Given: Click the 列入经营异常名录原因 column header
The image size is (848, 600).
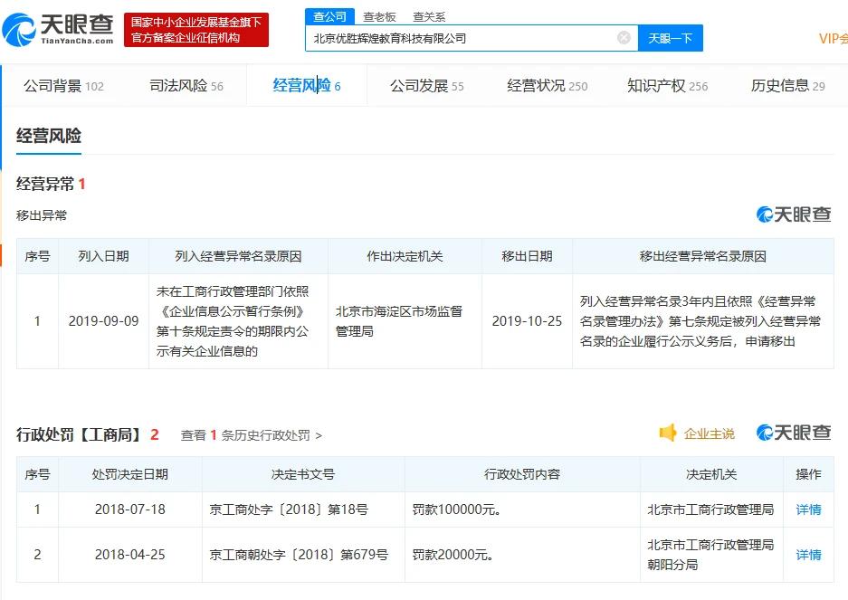Looking at the screenshot, I should point(238,256).
